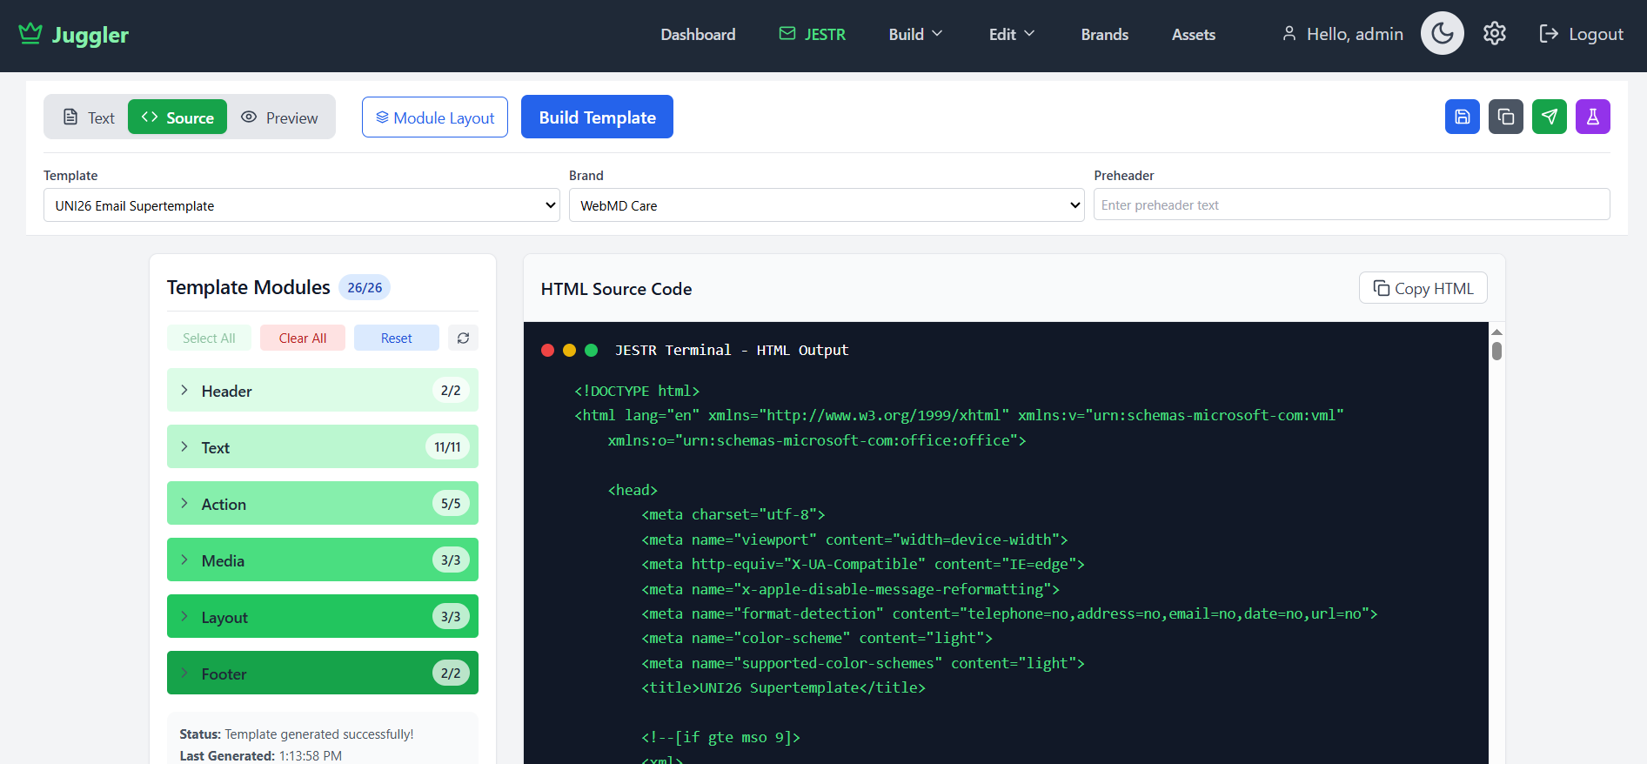Image resolution: width=1647 pixels, height=764 pixels.
Task: Click the Preheader text input field
Action: 1350,205
